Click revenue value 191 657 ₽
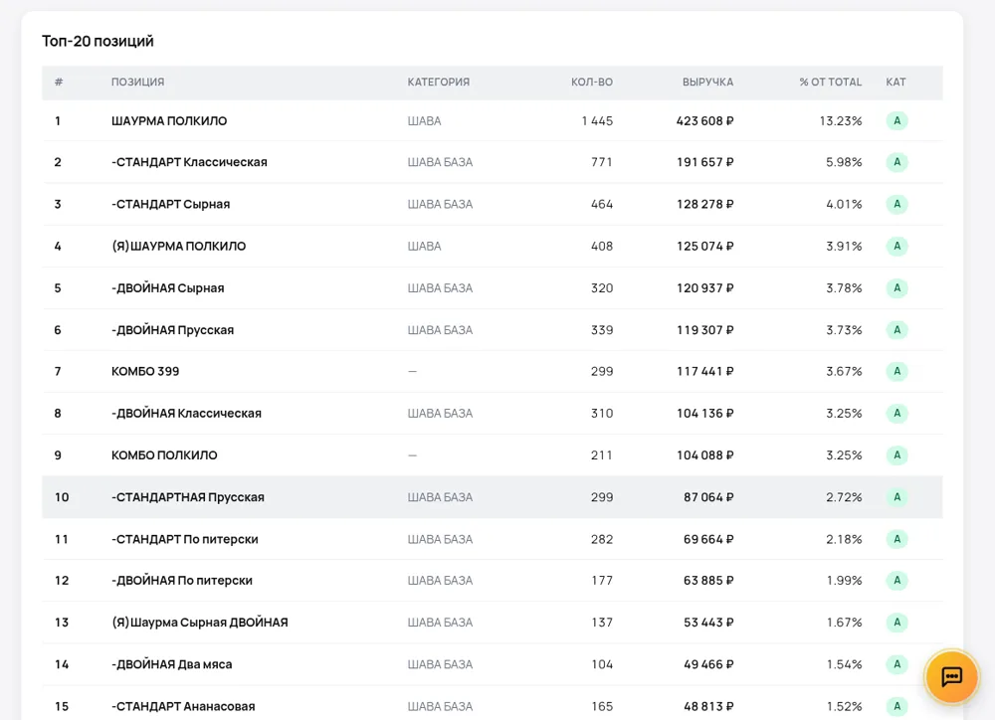This screenshot has height=720, width=995. pos(704,162)
